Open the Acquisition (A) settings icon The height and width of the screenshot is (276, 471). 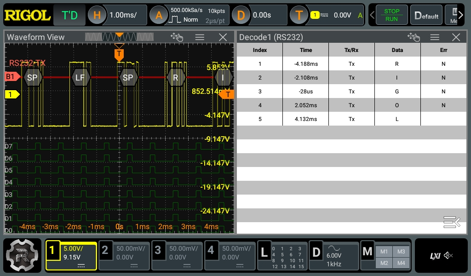[159, 15]
